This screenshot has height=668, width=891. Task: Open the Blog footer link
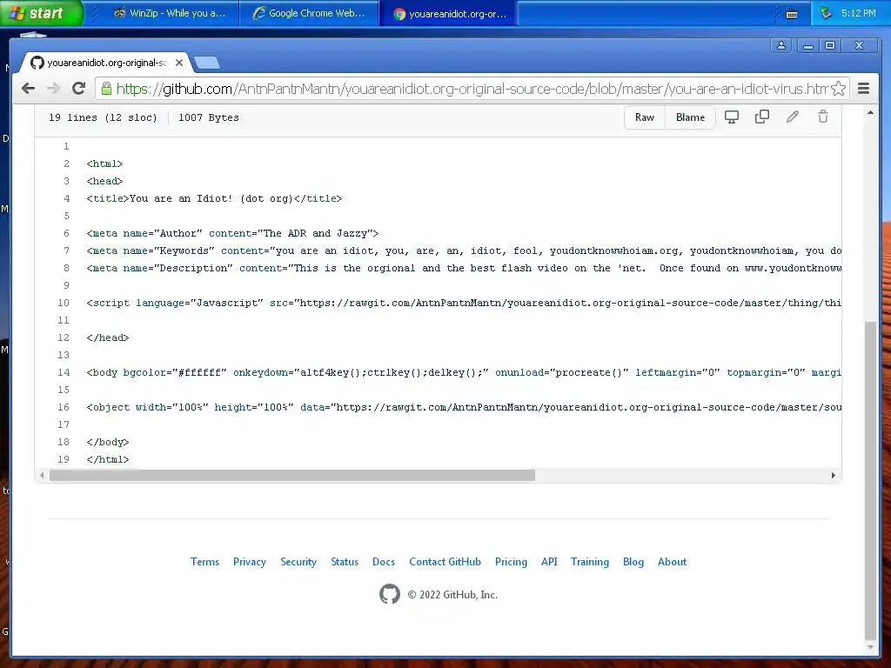tap(633, 562)
